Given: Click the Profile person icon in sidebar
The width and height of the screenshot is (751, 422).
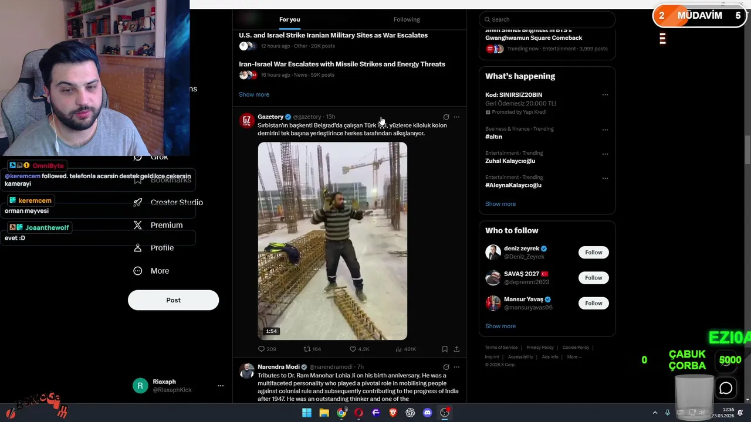Looking at the screenshot, I should (138, 248).
